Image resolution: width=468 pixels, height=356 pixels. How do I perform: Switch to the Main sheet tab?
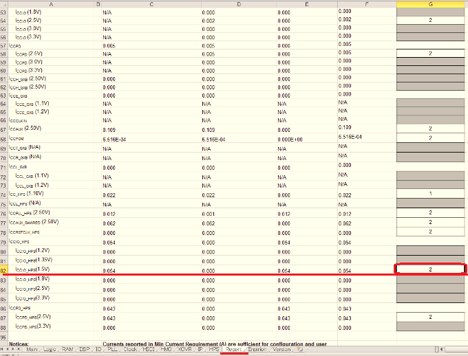pyautogui.click(x=32, y=350)
